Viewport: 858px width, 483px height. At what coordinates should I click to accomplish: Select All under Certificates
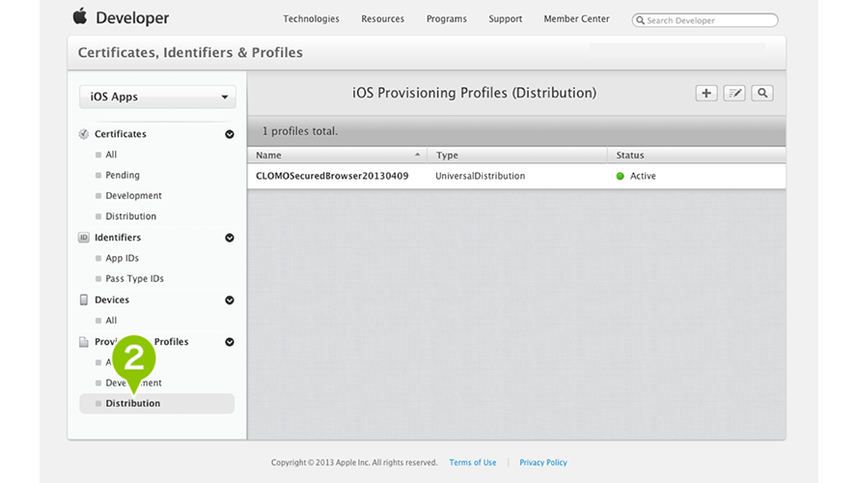(111, 155)
